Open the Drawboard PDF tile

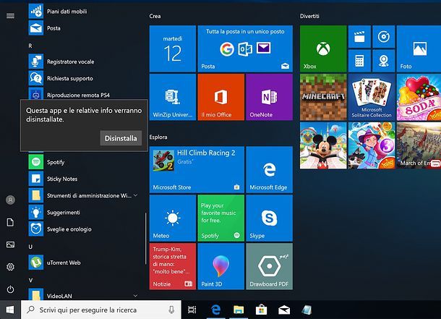[x=270, y=266]
